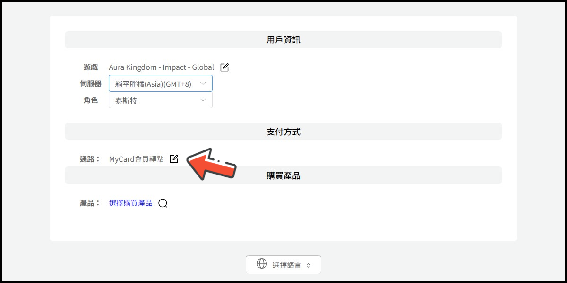
Task: Click the 角色 label
Action: click(91, 100)
